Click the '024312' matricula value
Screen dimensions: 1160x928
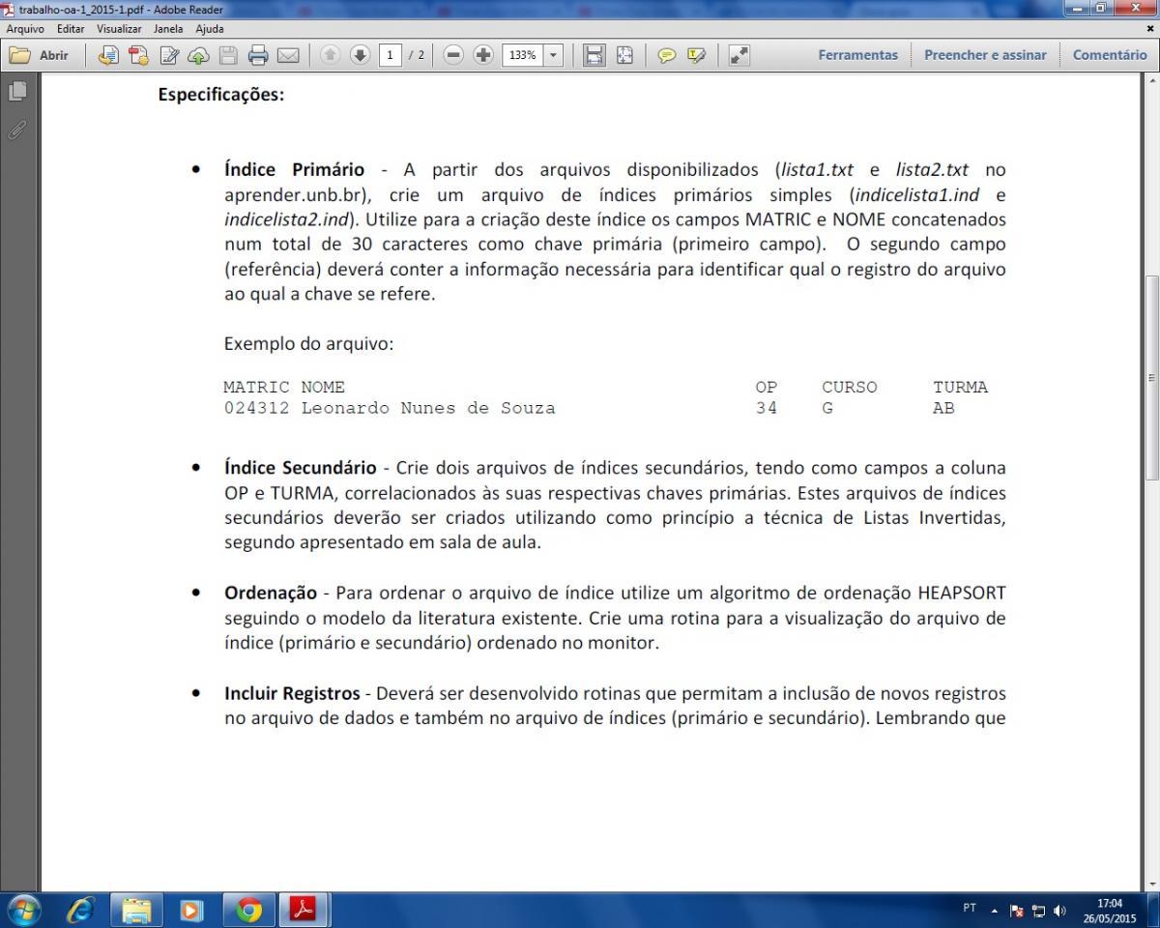point(256,408)
